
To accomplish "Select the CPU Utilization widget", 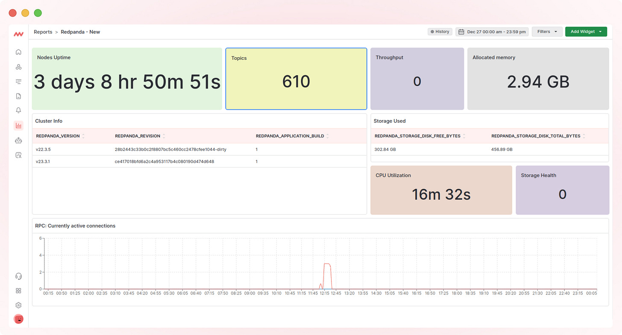I will [x=441, y=190].
